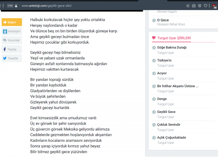This screenshot has width=218, height=157.
Task: Click the snapshot camera icon in toolbar
Action: 194,6
